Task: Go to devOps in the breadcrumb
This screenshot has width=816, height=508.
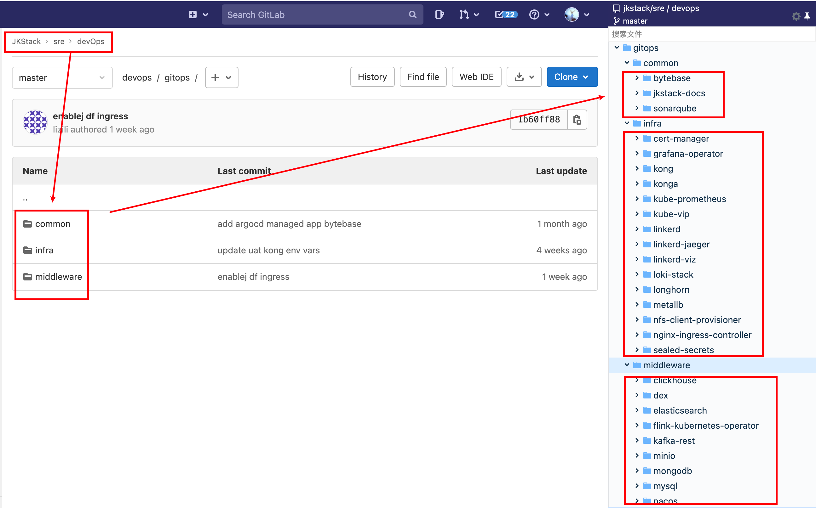Action: coord(91,42)
